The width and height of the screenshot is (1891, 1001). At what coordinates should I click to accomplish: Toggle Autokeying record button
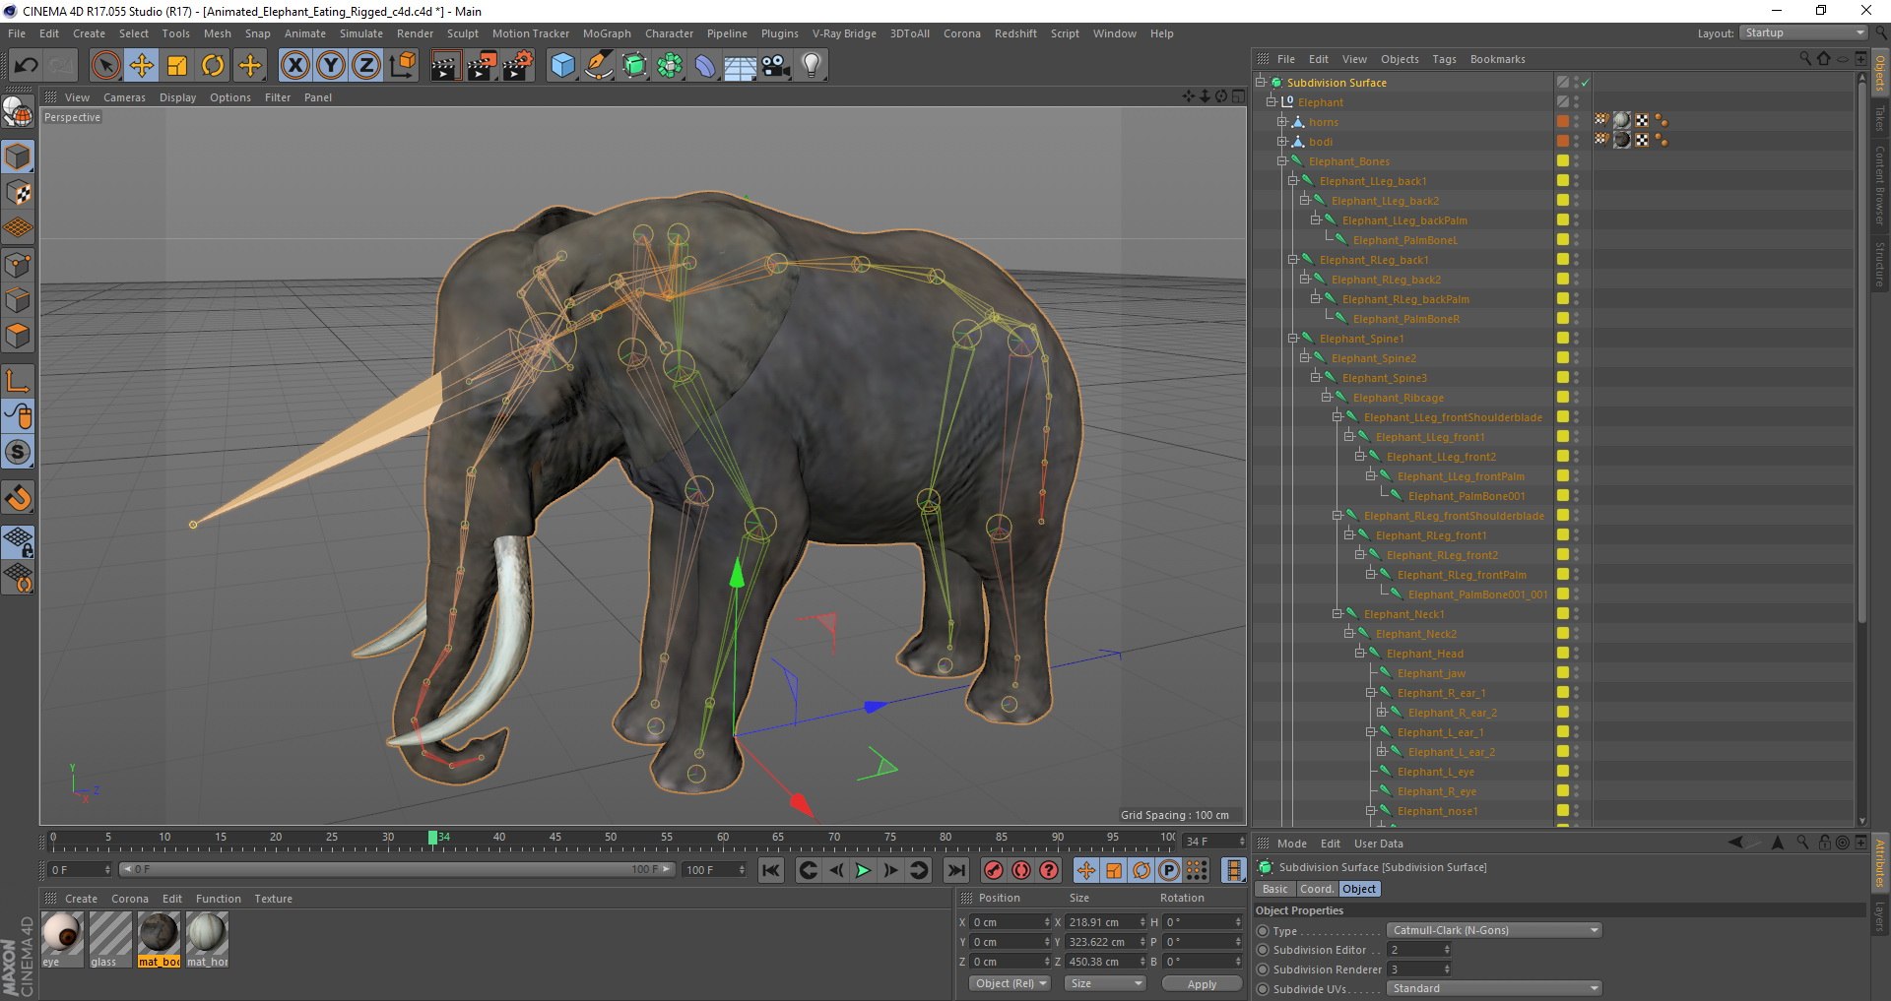(1021, 870)
